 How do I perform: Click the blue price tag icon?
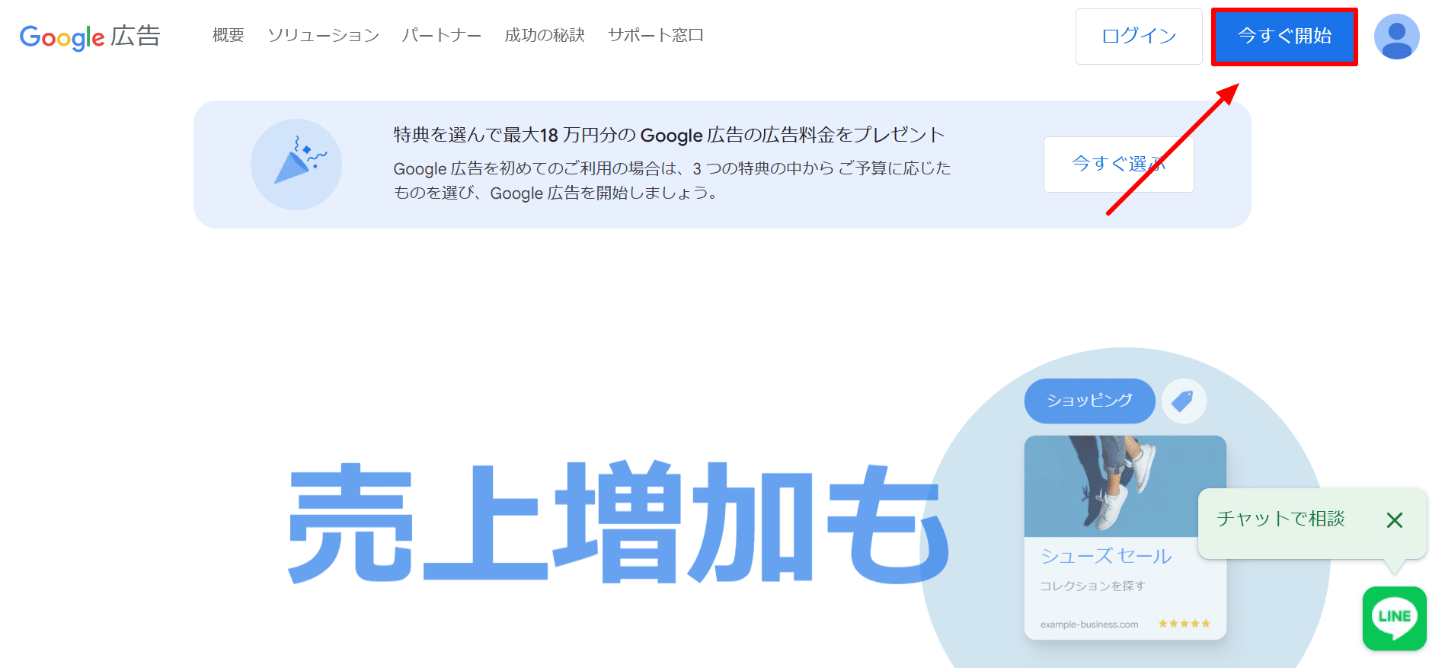click(x=1183, y=401)
